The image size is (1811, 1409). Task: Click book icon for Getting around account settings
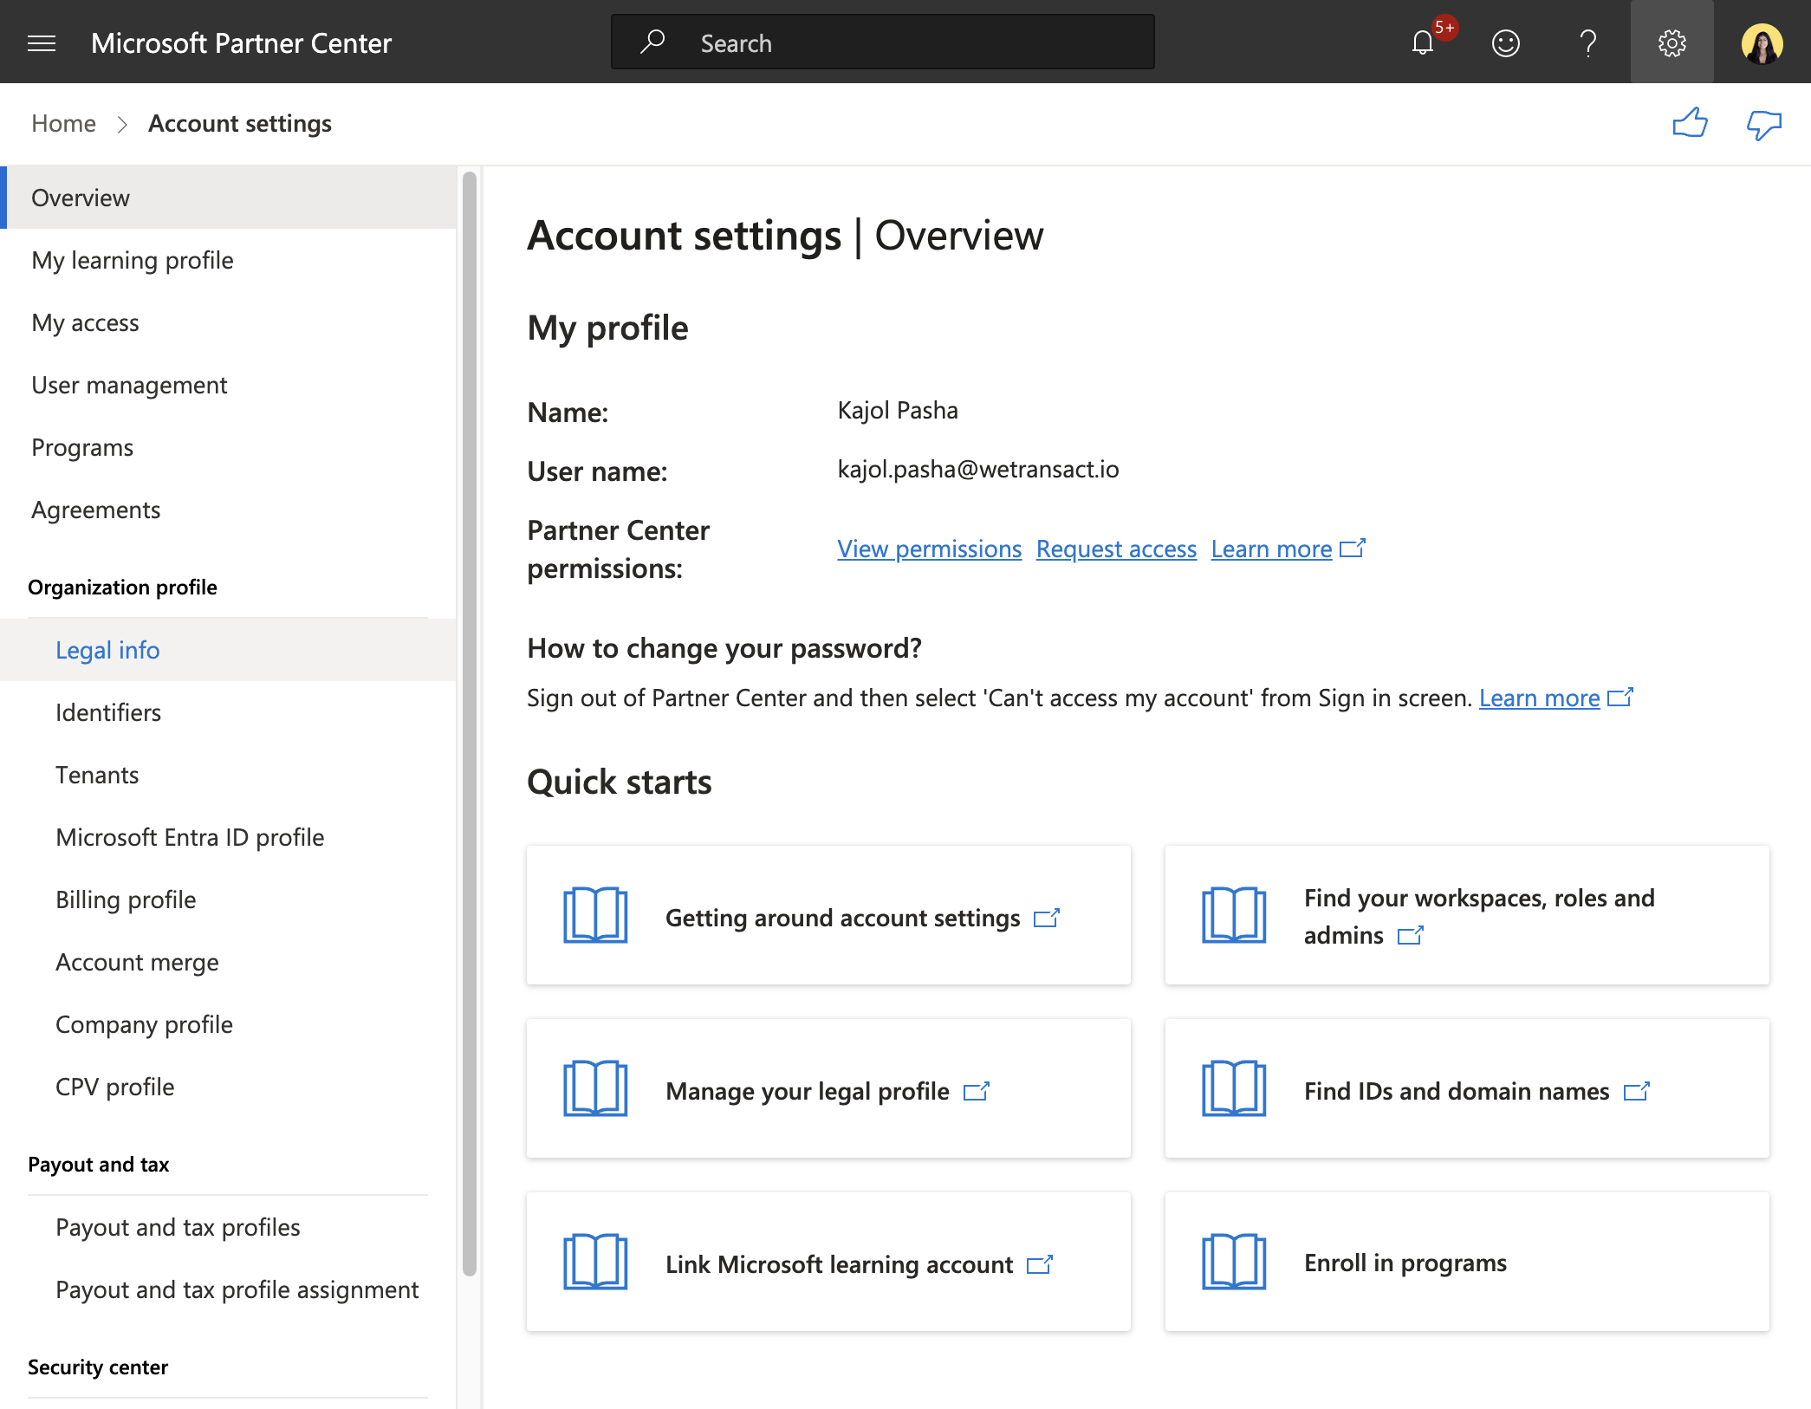[595, 915]
